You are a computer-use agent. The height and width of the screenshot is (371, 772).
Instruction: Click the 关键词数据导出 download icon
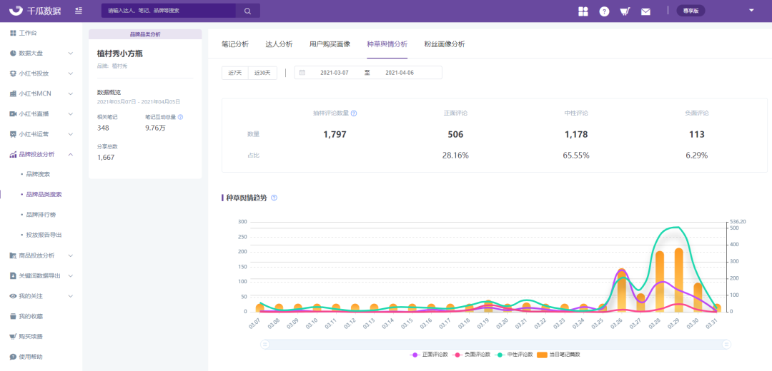14,275
